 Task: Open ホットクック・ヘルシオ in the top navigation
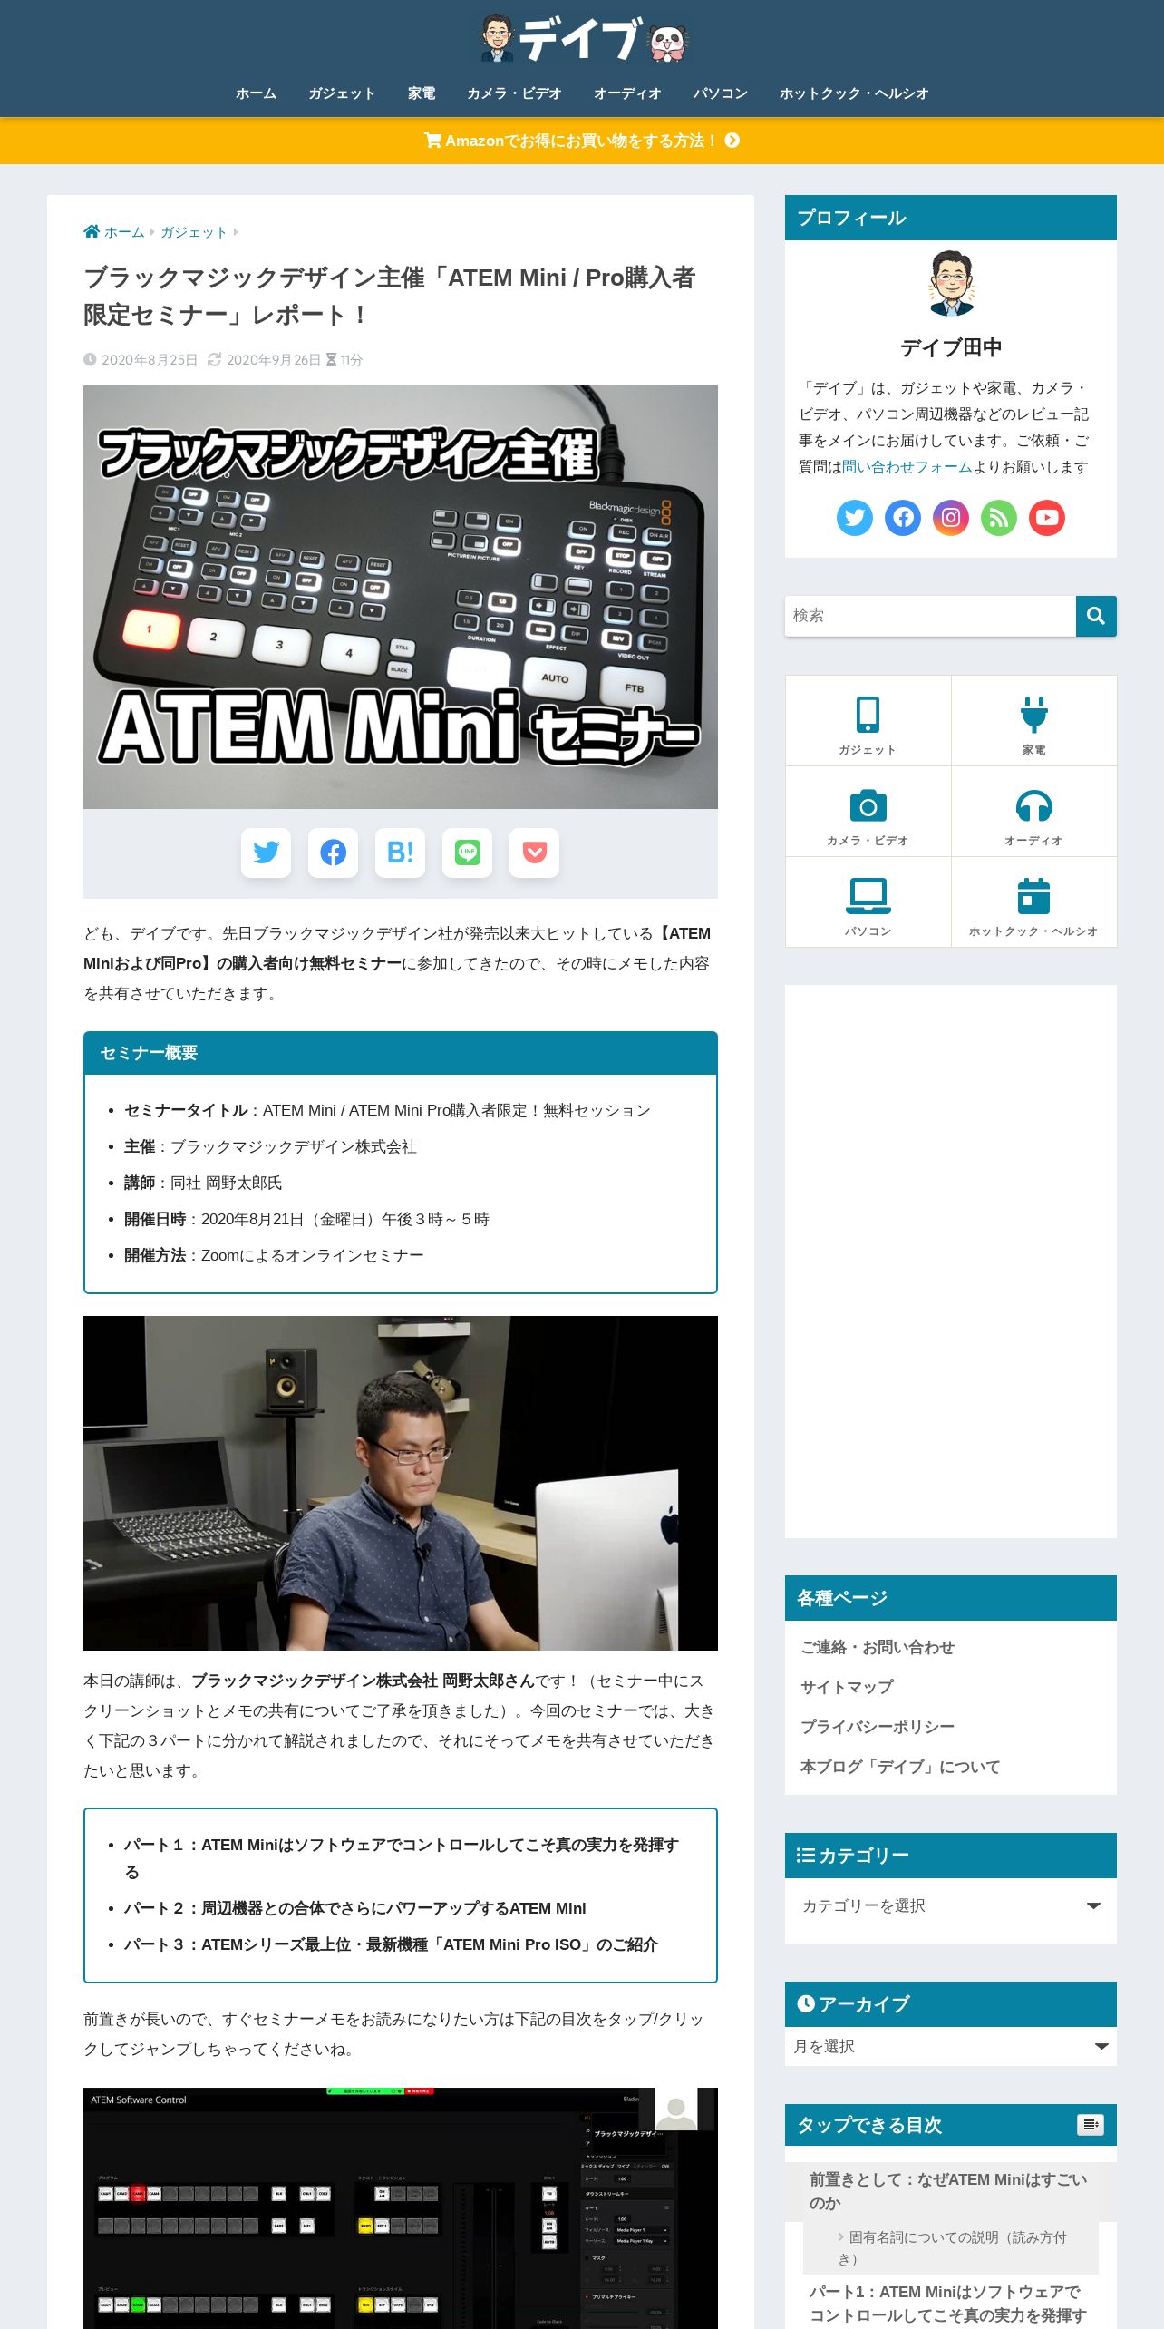click(854, 93)
